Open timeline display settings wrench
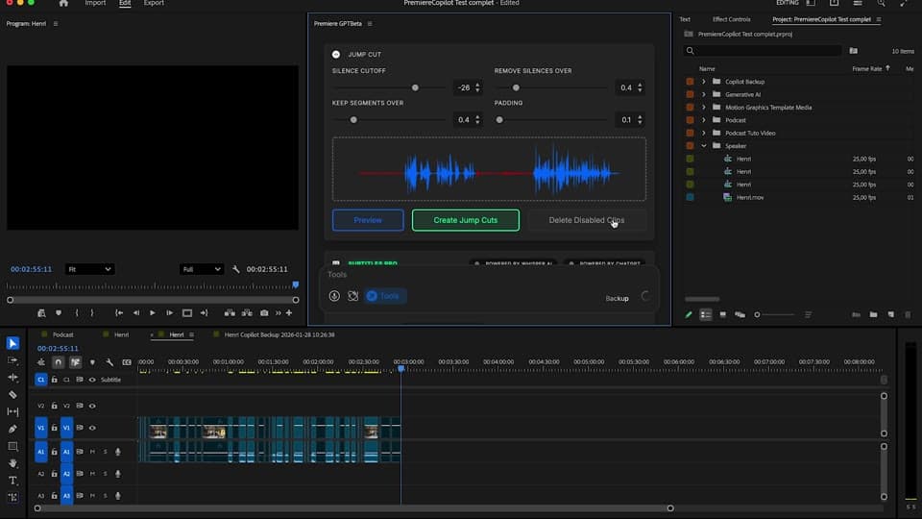Viewport: 922px width, 519px height. click(x=109, y=362)
